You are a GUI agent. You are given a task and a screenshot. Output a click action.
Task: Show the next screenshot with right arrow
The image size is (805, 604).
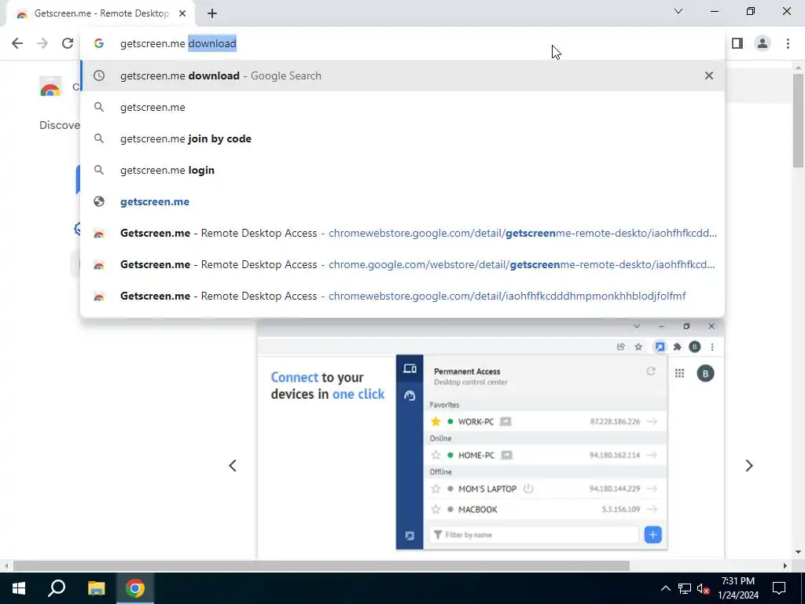click(x=749, y=466)
